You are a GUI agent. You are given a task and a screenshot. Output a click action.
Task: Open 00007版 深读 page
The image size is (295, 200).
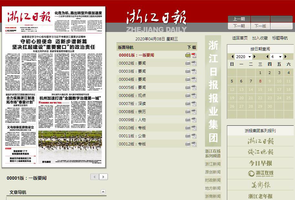tap(132, 104)
